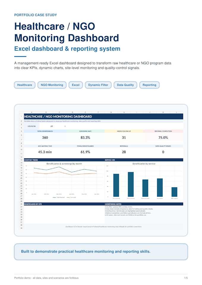Screen dimensions: 202x285
Task: Click the dashboard screenshot title banner
Action: tap(103, 116)
